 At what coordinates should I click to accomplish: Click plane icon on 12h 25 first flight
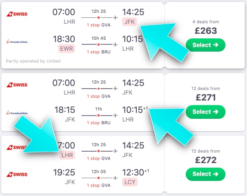pos(115,17)
